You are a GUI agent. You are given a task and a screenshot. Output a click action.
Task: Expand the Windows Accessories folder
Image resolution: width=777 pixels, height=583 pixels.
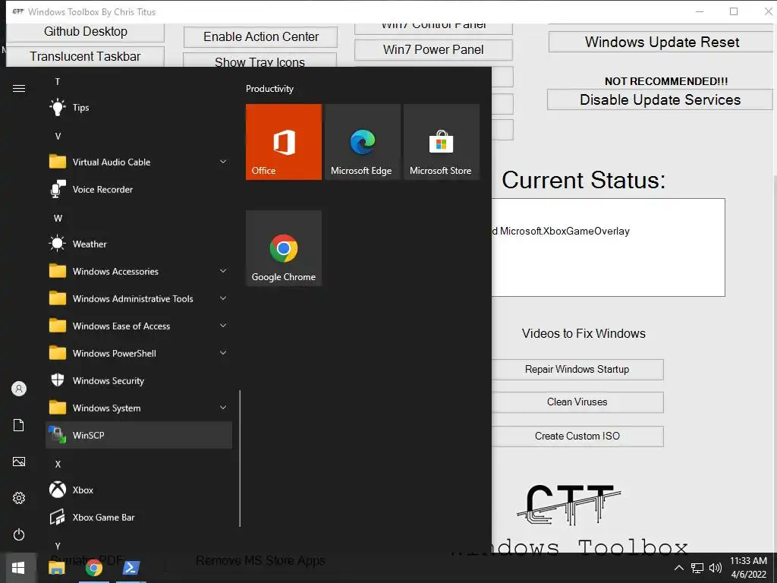tap(138, 271)
